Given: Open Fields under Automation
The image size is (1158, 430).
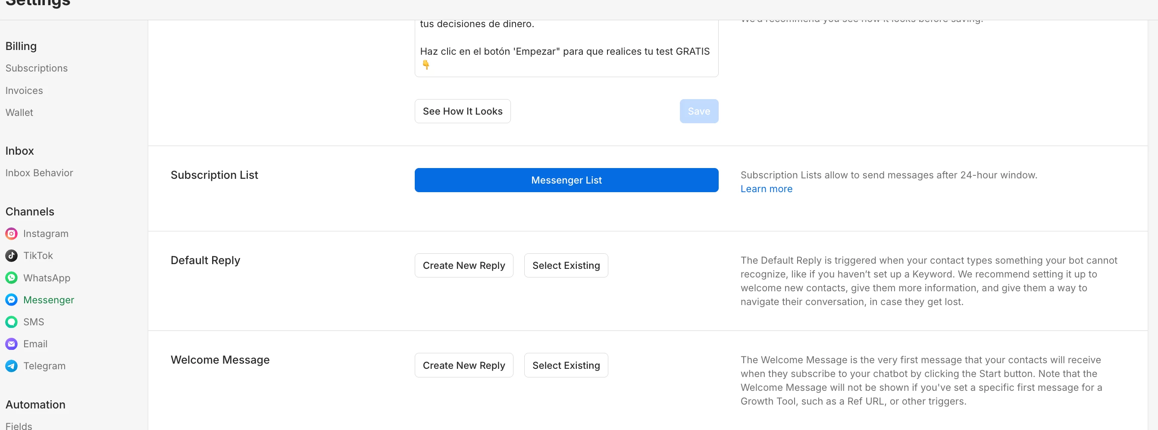Looking at the screenshot, I should point(19,425).
